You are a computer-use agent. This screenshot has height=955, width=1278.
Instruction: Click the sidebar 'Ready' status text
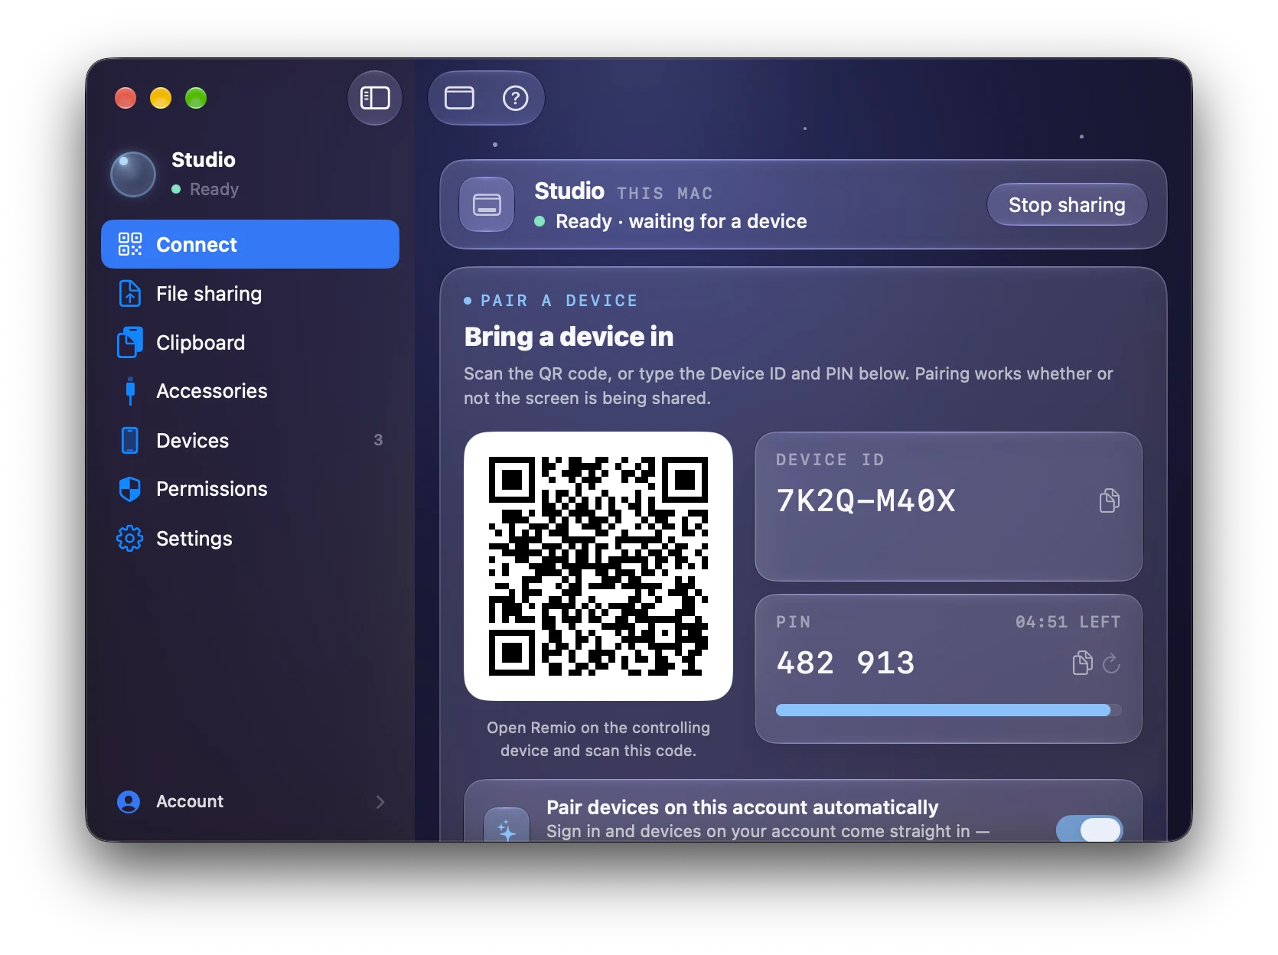(214, 189)
